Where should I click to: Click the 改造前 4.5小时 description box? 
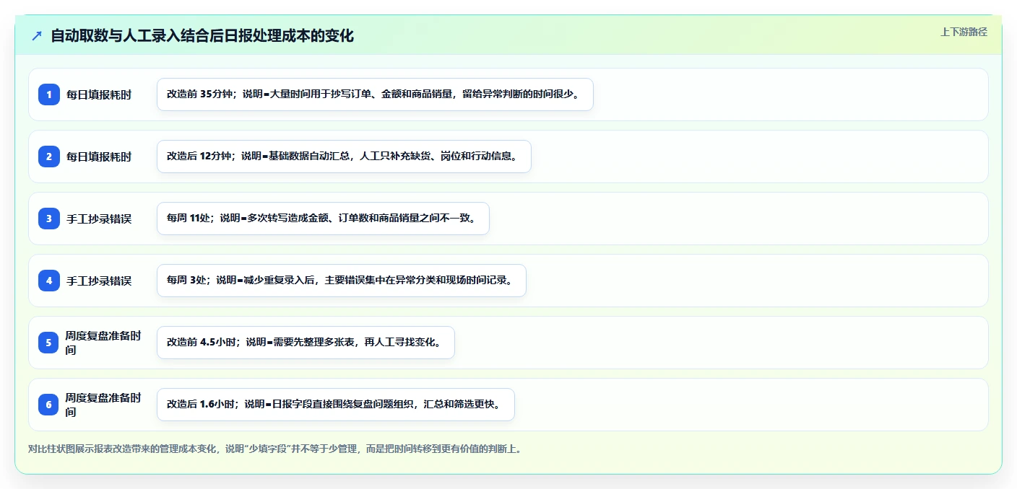point(306,343)
